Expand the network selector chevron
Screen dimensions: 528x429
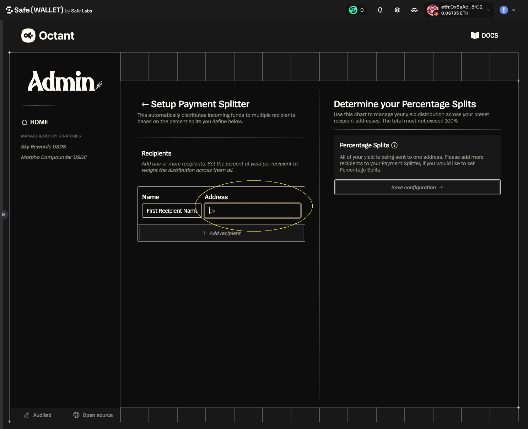[x=514, y=10]
